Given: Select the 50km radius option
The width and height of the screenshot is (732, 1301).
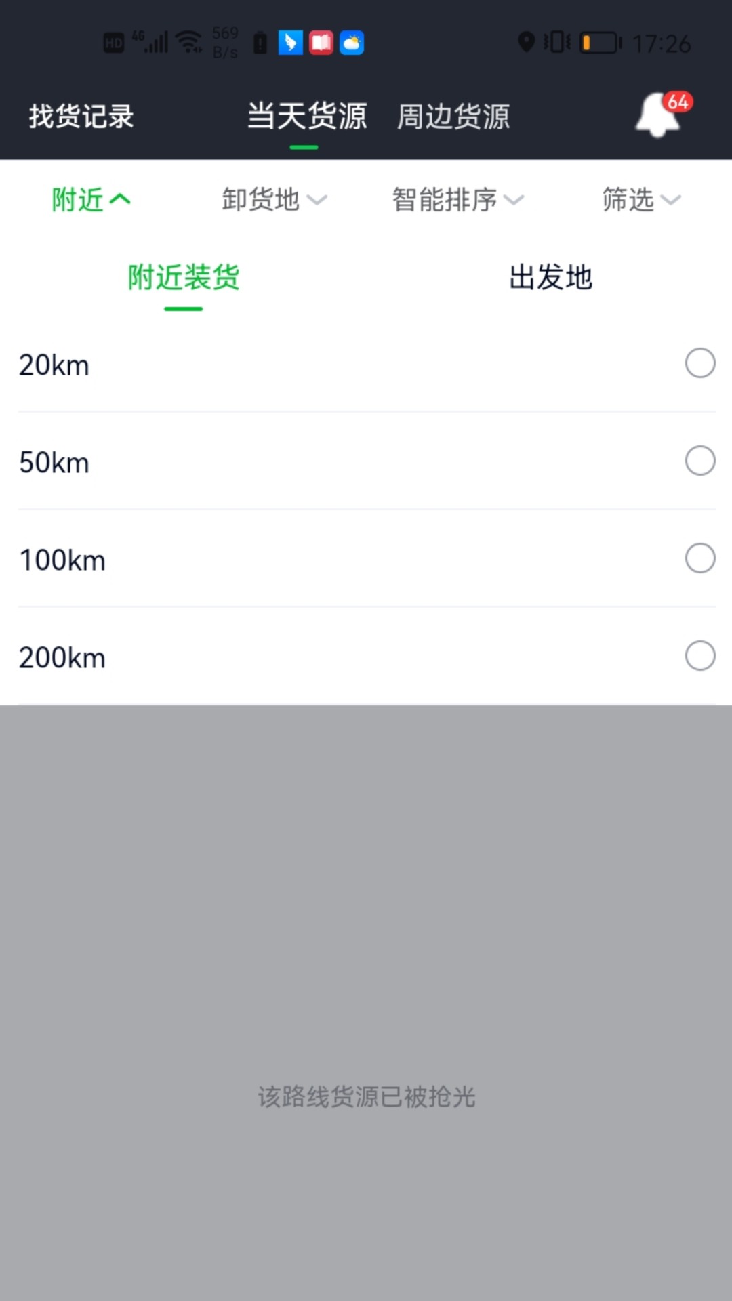Looking at the screenshot, I should tap(699, 461).
